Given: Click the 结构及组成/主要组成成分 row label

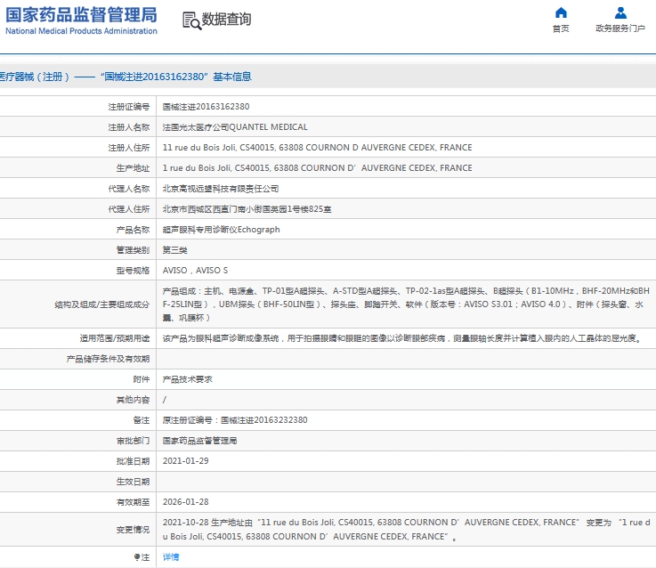Looking at the screenshot, I should click(102, 305).
